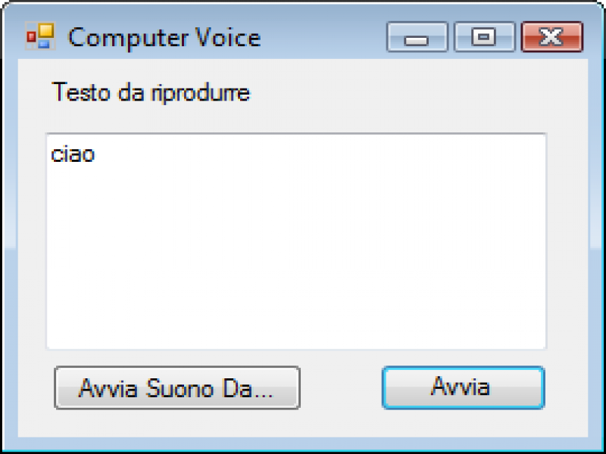Click the word ciao in the text box
The width and height of the screenshot is (606, 454).
[73, 154]
